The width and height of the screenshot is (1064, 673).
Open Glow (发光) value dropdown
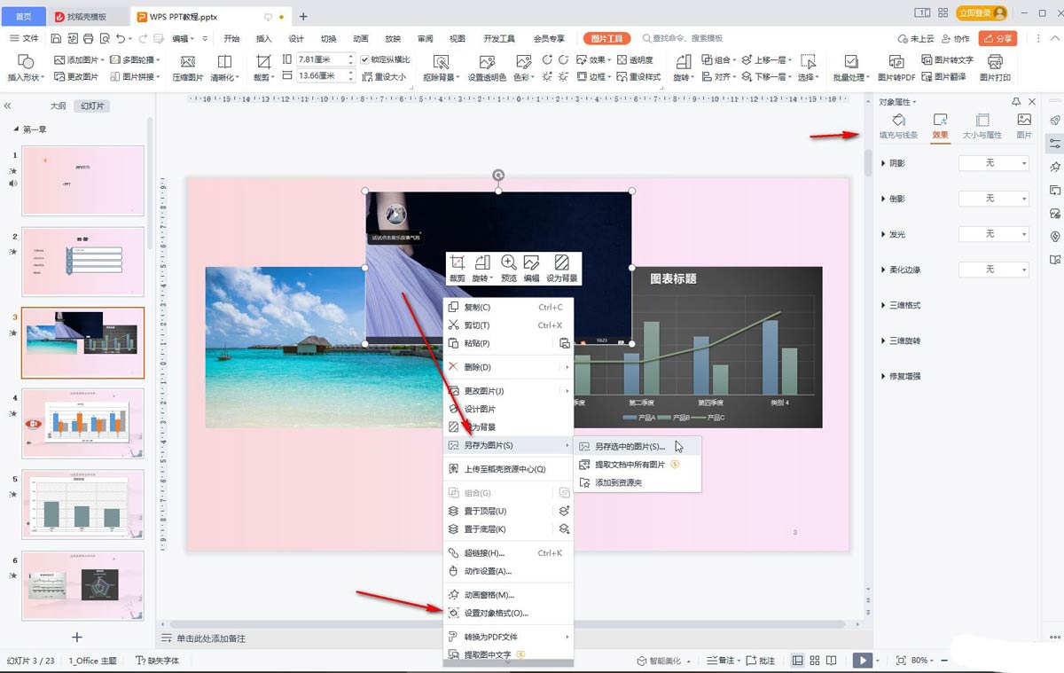coord(994,234)
